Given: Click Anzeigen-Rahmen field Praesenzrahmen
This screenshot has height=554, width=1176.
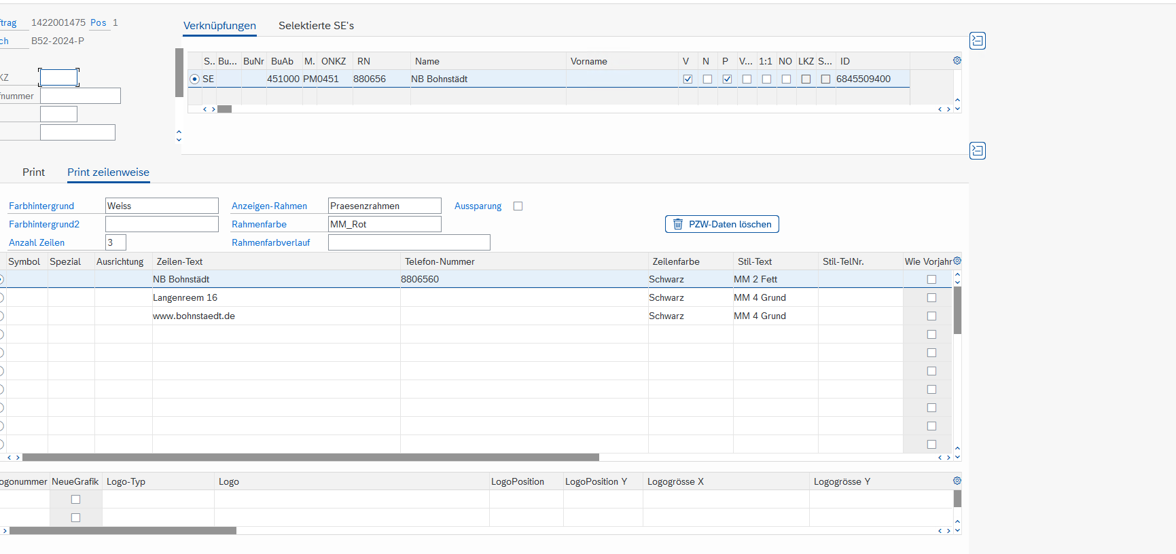Looking at the screenshot, I should (385, 206).
